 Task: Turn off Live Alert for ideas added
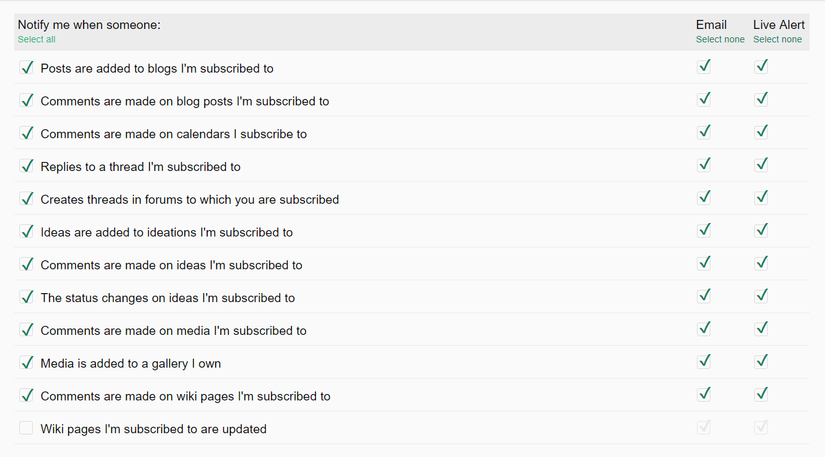click(x=761, y=230)
